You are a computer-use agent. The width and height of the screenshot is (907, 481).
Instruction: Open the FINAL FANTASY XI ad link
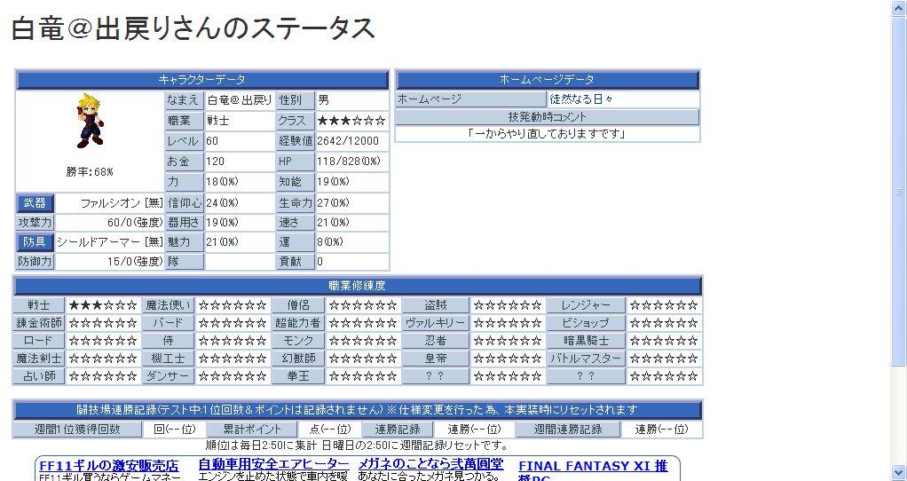pos(594,470)
